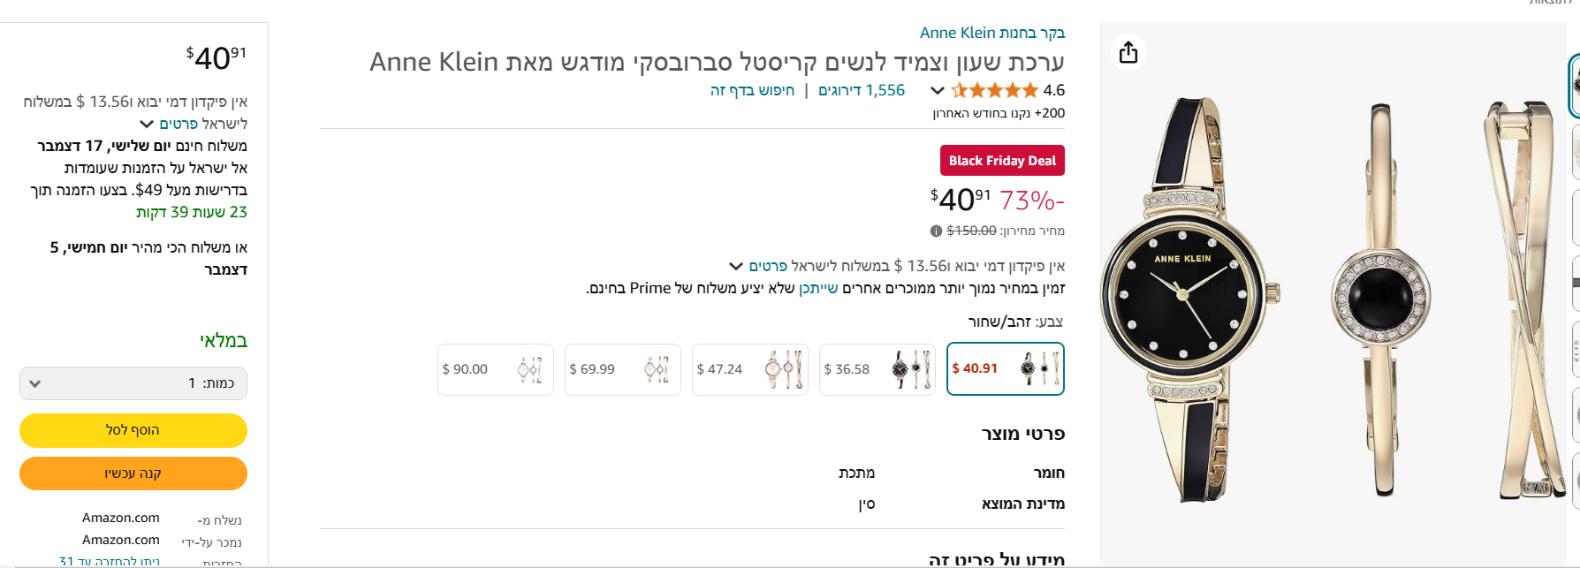This screenshot has width=1580, height=568.
Task: Click the orange Buy Now button
Action: 133,473
